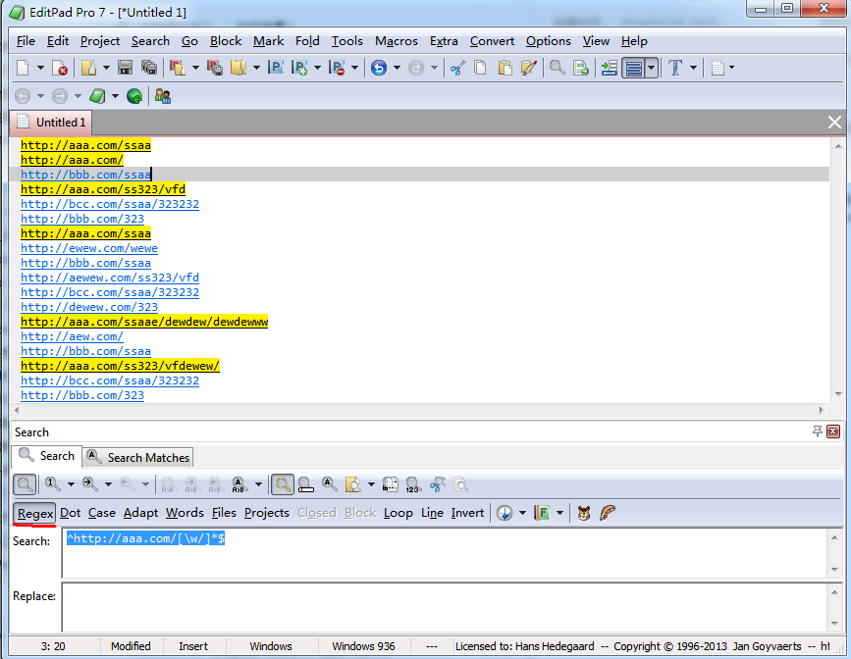The width and height of the screenshot is (851, 659).
Task: Click highlighted link http://aaa.com/ss323/vfdewew/
Action: (x=120, y=366)
